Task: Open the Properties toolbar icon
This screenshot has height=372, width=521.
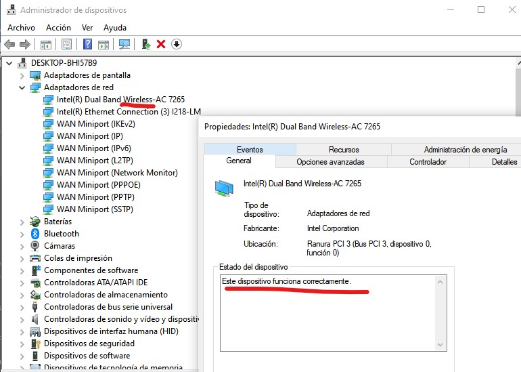Action: 66,44
